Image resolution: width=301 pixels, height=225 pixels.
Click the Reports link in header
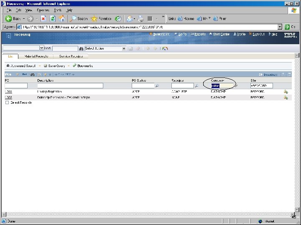(x=198, y=34)
